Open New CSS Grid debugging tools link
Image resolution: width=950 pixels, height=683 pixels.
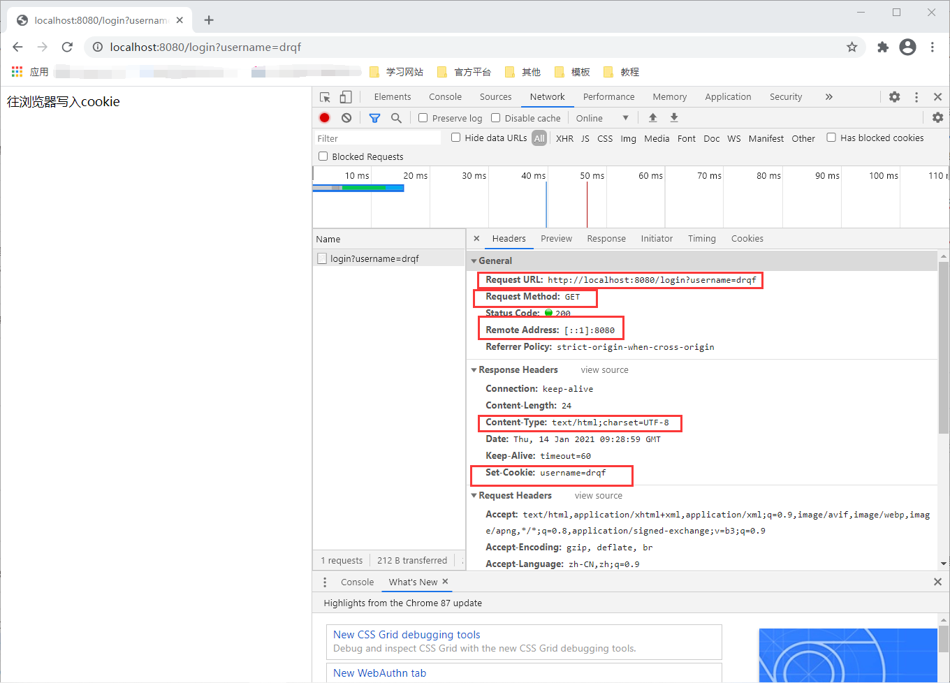tap(407, 634)
